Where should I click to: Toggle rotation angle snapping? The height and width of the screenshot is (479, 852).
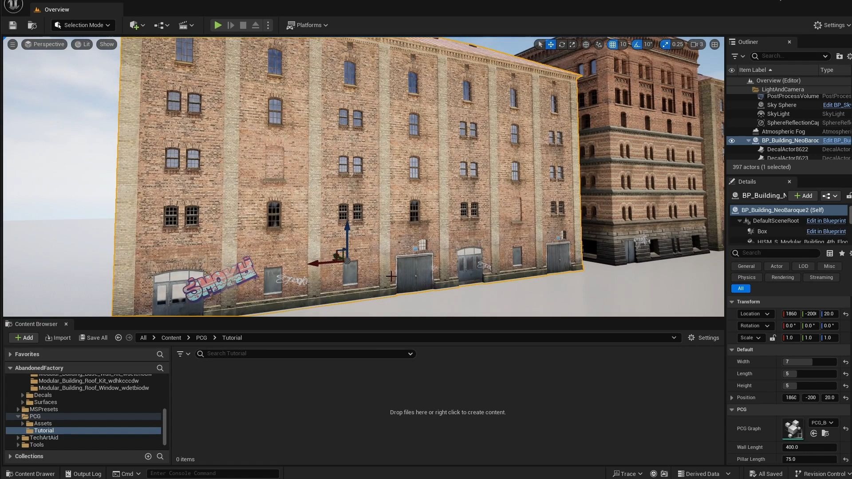pos(637,44)
